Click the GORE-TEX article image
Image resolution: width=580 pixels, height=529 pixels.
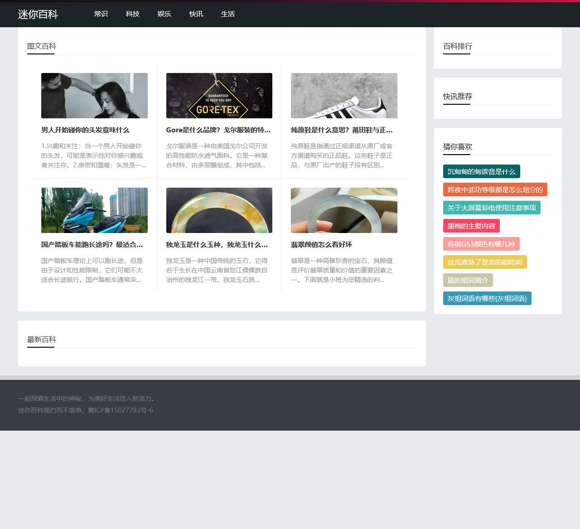(x=219, y=96)
